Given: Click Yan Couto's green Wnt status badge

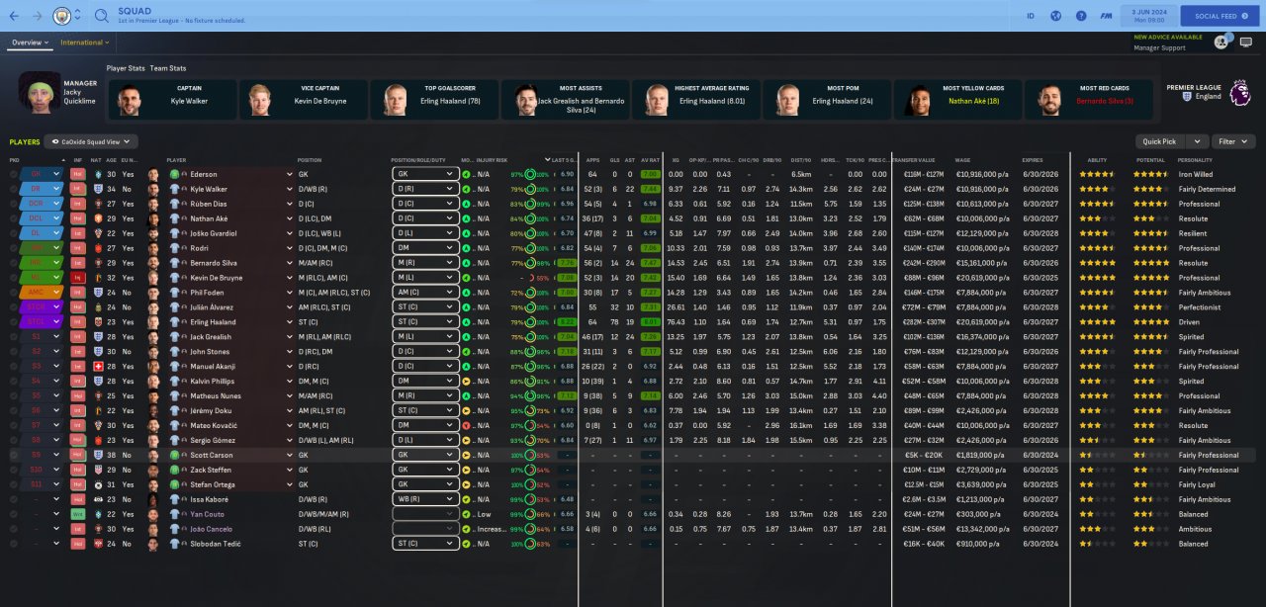Looking at the screenshot, I should tap(78, 514).
